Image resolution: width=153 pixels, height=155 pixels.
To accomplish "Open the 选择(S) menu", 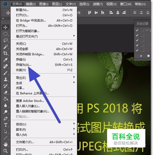I will [x=84, y=4].
